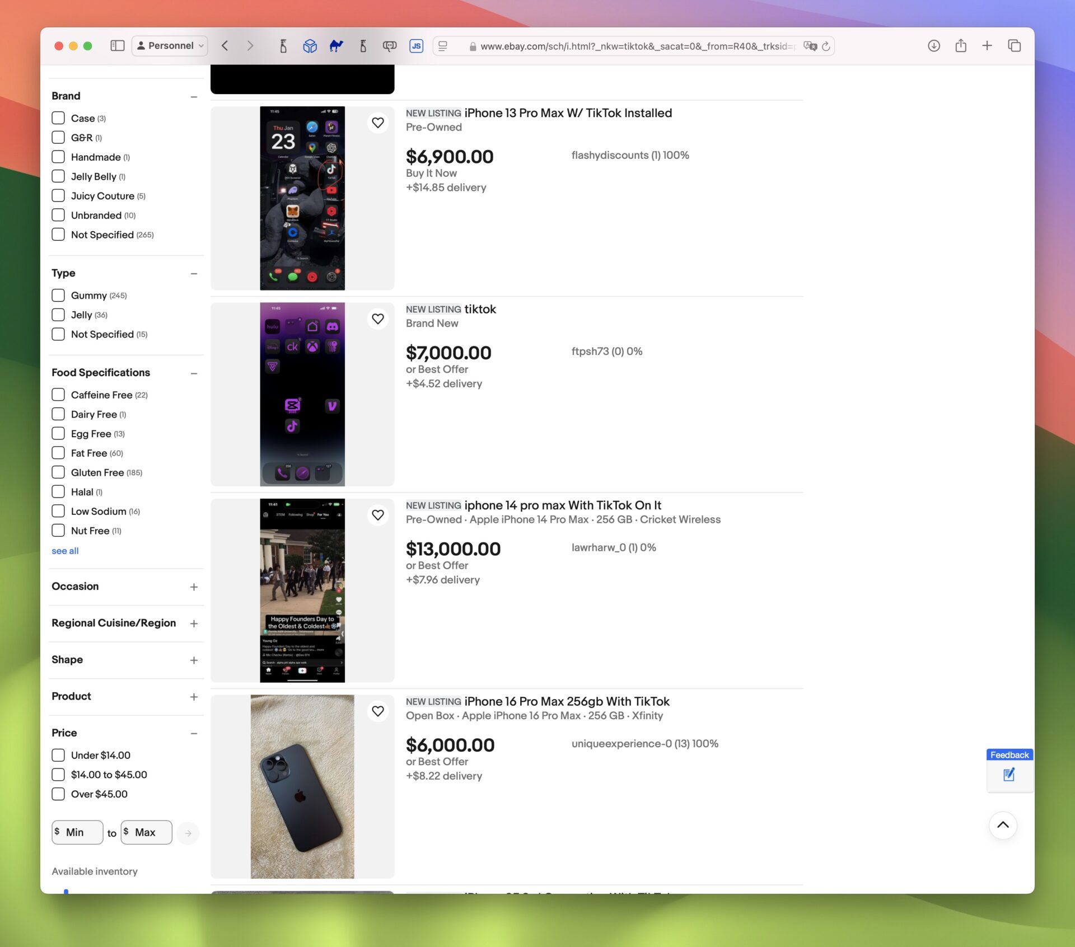Image resolution: width=1075 pixels, height=947 pixels.
Task: Click the Share icon in Safari toolbar
Action: tap(961, 46)
